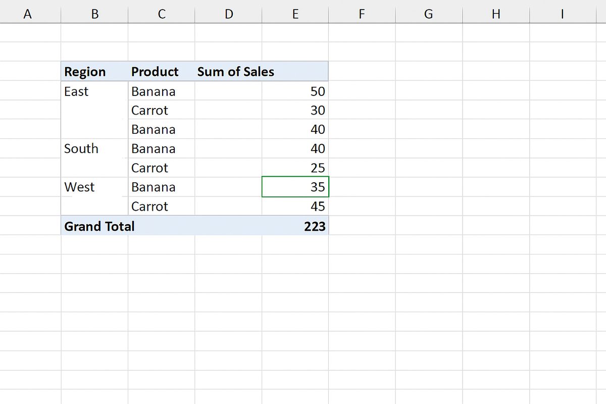Select the Carrot cell with sales 25
The width and height of the screenshot is (606, 404).
(161, 168)
